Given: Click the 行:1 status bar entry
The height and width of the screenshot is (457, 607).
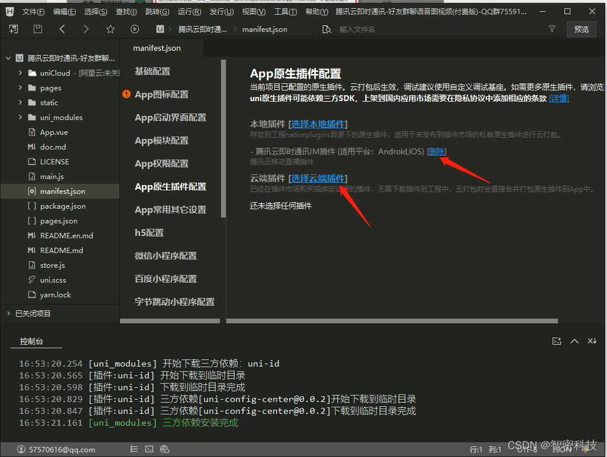Looking at the screenshot, I should pyautogui.click(x=476, y=450).
